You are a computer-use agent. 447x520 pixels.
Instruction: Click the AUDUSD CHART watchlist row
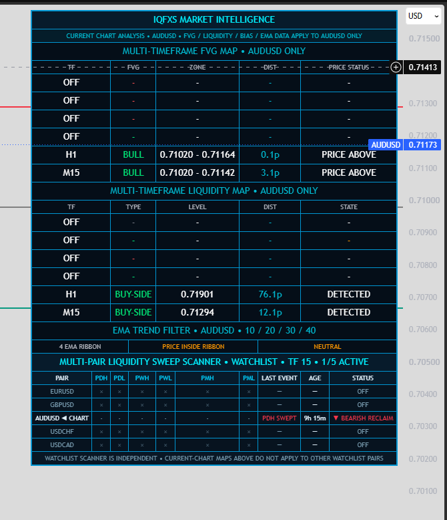click(x=214, y=418)
